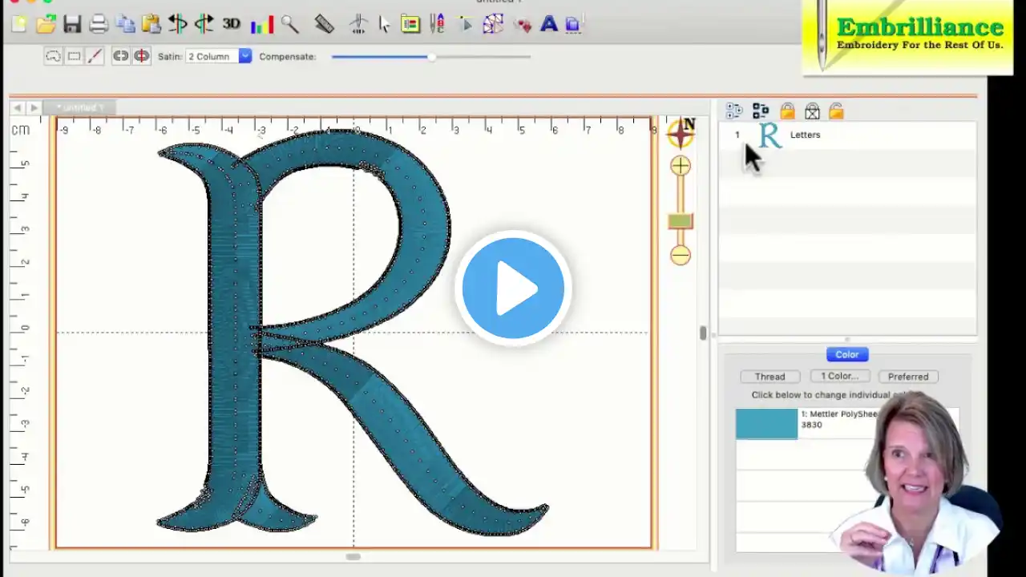
Task: Print the design using the printer icon
Action: coord(99,24)
